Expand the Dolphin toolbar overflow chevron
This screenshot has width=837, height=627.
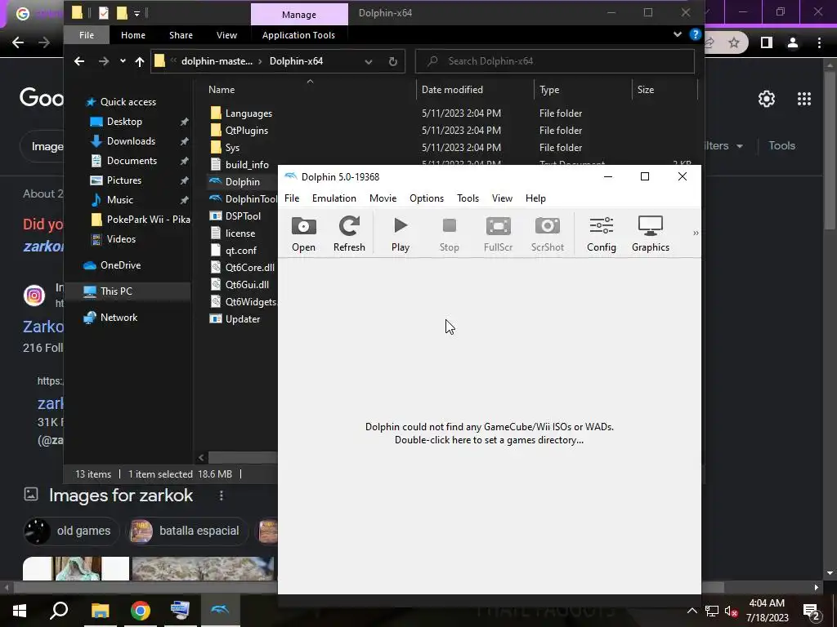(696, 233)
